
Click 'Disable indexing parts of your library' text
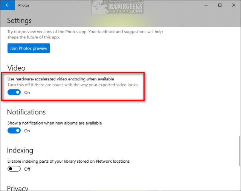(x=42, y=161)
